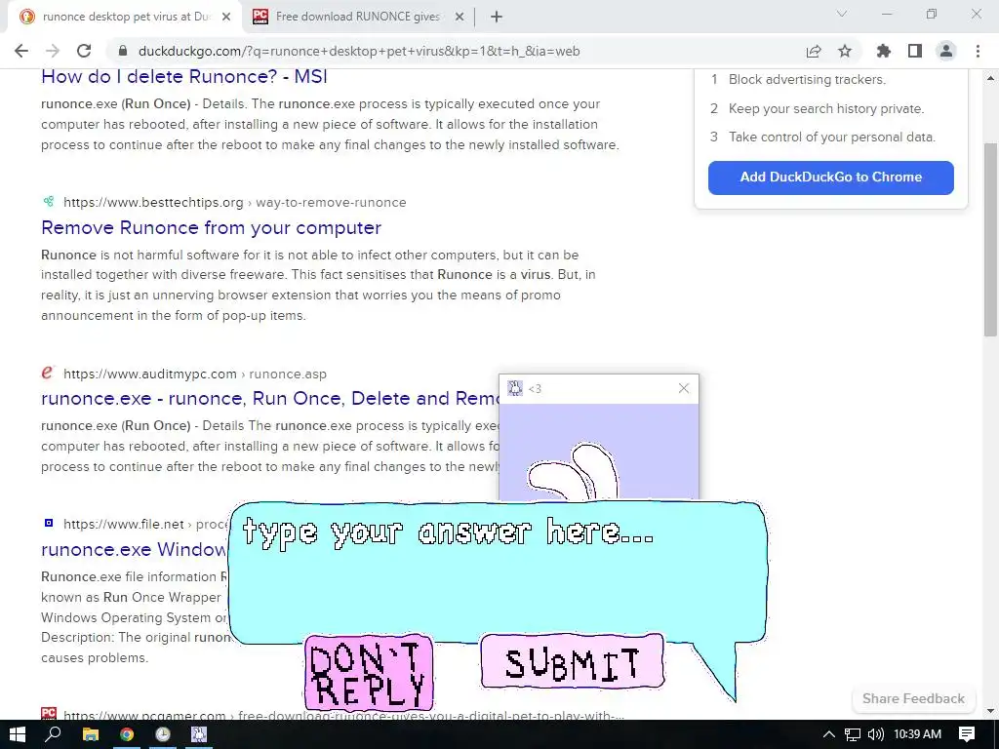Click the clock app taskbar icon

[x=163, y=734]
